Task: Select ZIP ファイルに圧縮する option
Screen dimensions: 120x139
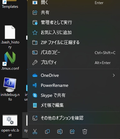Action: tap(74, 42)
